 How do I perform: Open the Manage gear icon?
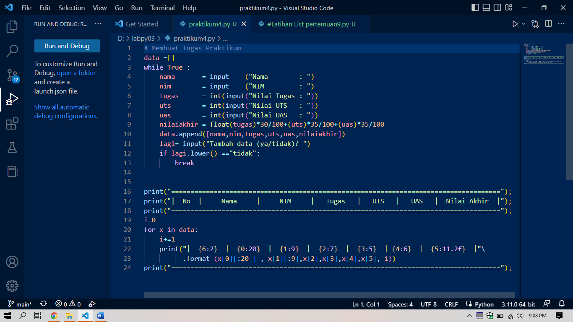click(12, 286)
